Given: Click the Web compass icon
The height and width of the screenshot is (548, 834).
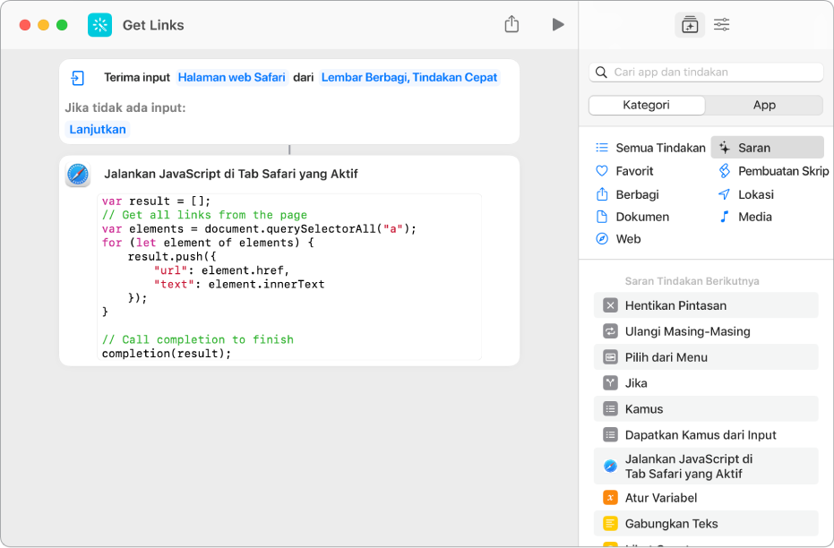Looking at the screenshot, I should point(602,239).
